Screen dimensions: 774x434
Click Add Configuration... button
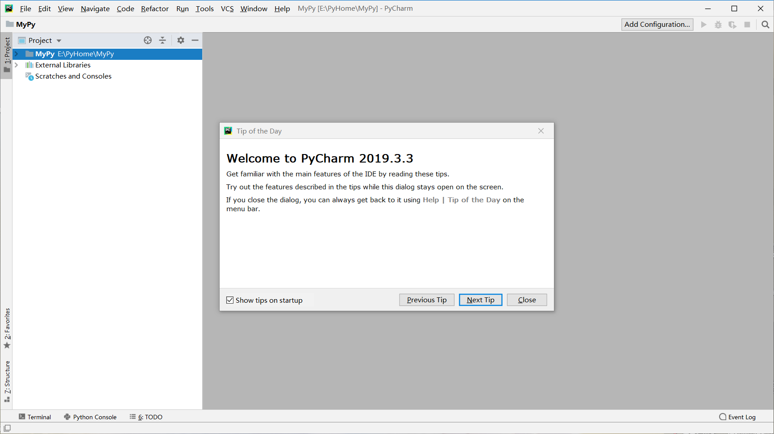657,25
